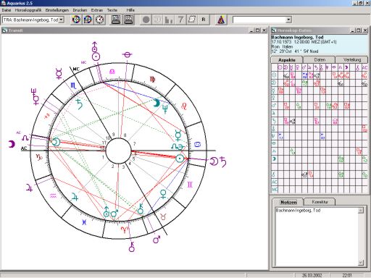Switch to the Daten tab

coord(320,59)
